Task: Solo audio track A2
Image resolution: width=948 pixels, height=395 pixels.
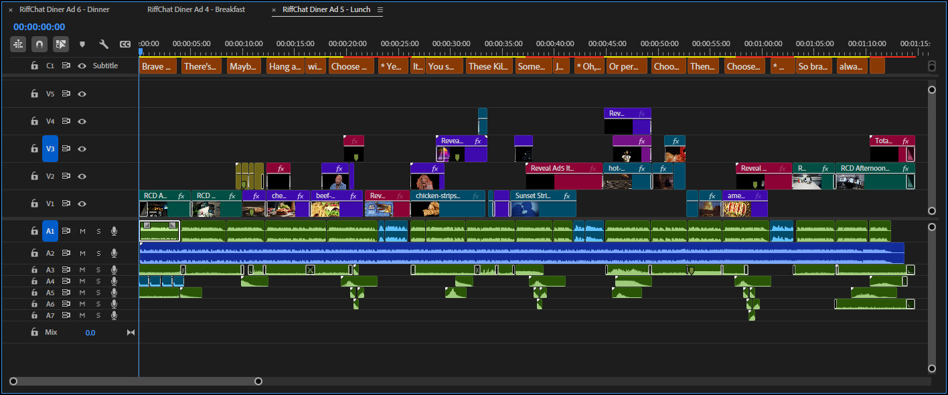Action: [98, 254]
